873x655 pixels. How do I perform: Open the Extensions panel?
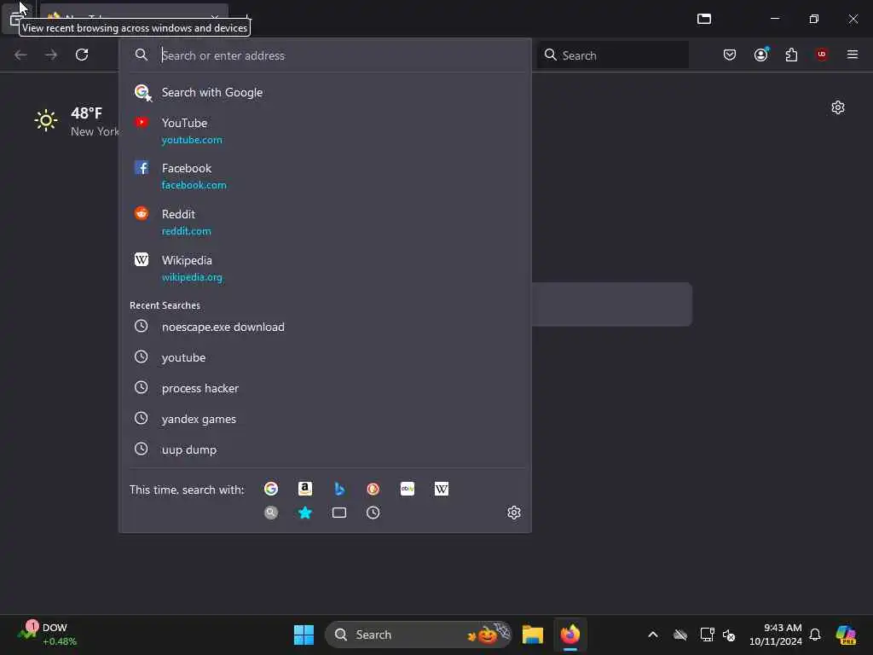coord(791,55)
